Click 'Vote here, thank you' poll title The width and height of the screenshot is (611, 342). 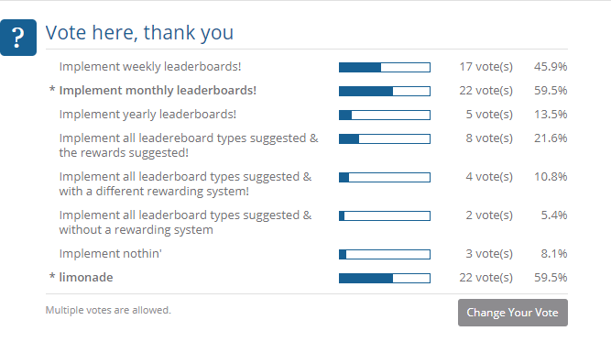tap(139, 32)
